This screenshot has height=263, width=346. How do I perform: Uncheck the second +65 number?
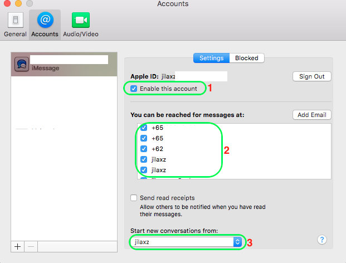[144, 138]
